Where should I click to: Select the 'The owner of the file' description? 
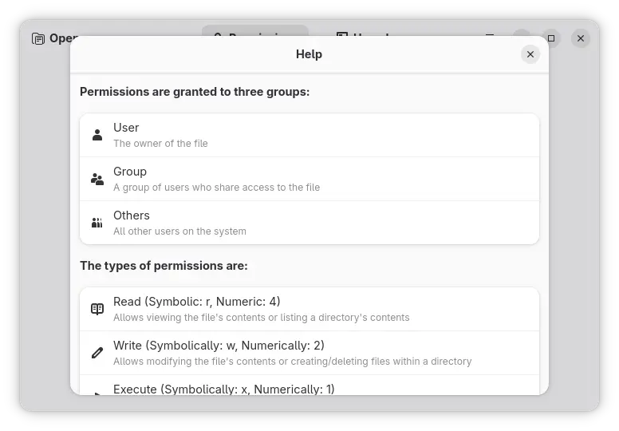(x=160, y=144)
